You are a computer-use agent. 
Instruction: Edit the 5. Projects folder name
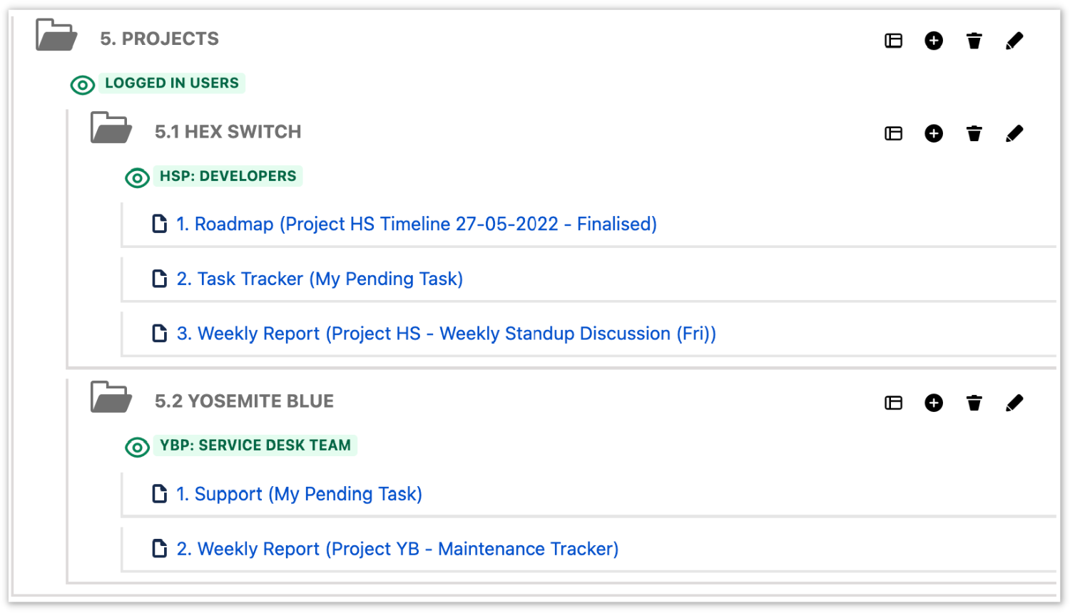[1014, 41]
